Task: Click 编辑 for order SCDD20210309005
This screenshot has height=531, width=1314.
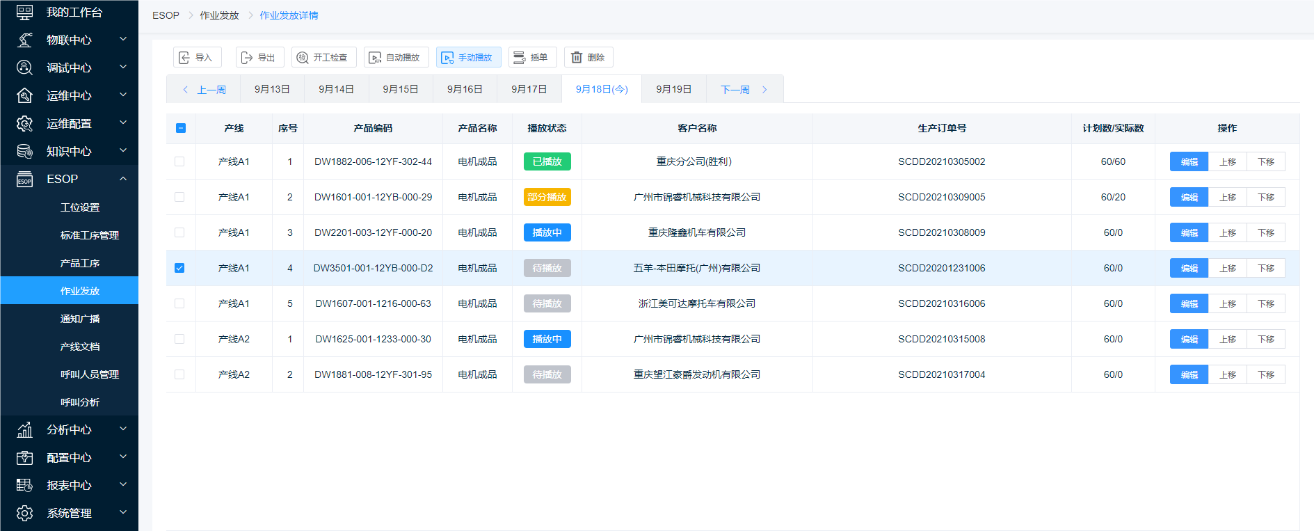Action: (x=1189, y=197)
